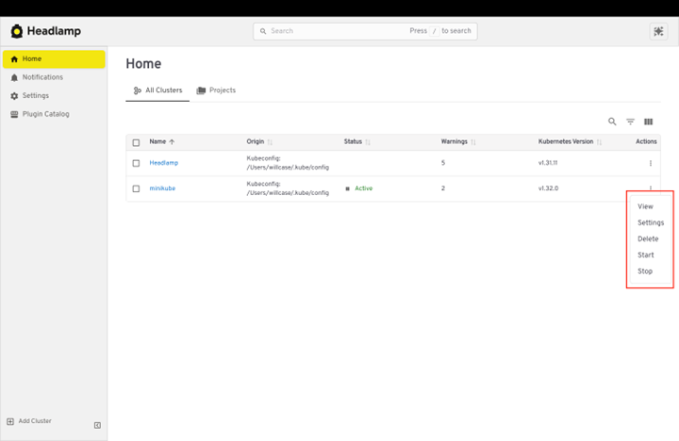Select the Headlamp row checkbox
Image resolution: width=679 pixels, height=441 pixels.
click(136, 163)
